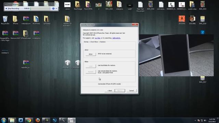The height and width of the screenshot is (123, 219).
Task: Open the 'our blog' link
Action: point(98,38)
